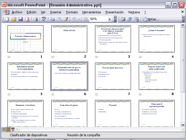
Task: Click the Rehearse Timings clock icon
Action: pos(130,19)
